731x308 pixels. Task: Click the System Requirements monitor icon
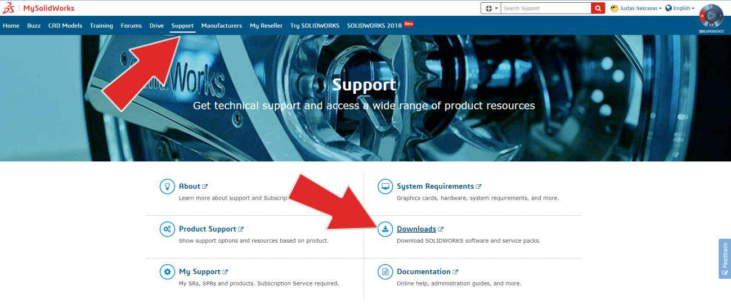(x=385, y=187)
